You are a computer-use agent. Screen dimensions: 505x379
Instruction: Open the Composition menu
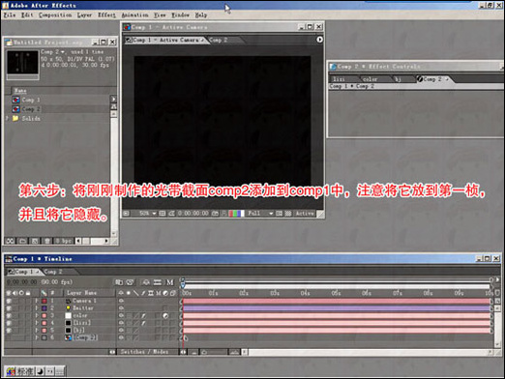click(x=55, y=15)
